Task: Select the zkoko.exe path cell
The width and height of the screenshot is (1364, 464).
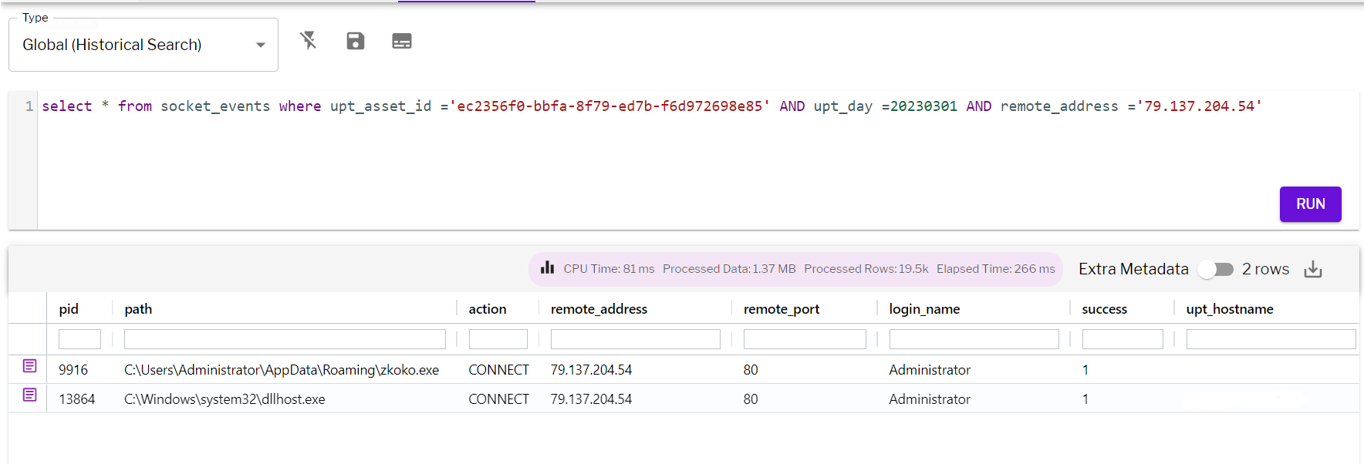Action: point(282,370)
